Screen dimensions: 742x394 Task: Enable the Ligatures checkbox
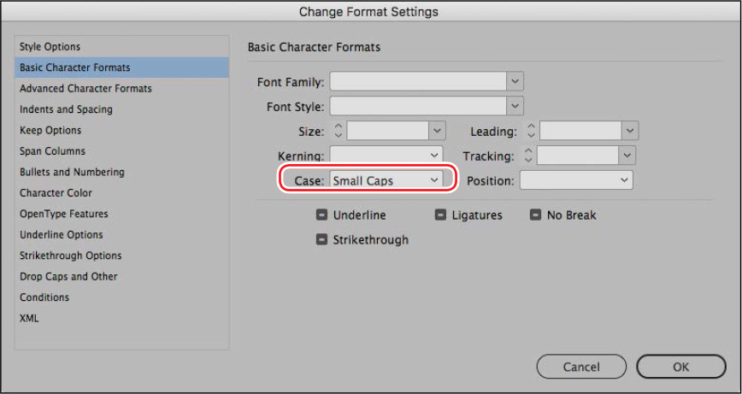tap(440, 215)
